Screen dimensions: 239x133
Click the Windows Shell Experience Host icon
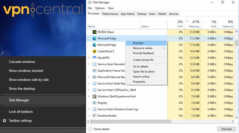(95, 96)
